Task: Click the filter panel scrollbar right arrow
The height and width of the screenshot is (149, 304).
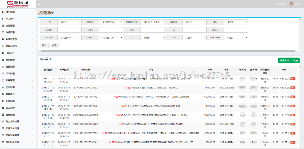Action: tap(298, 51)
